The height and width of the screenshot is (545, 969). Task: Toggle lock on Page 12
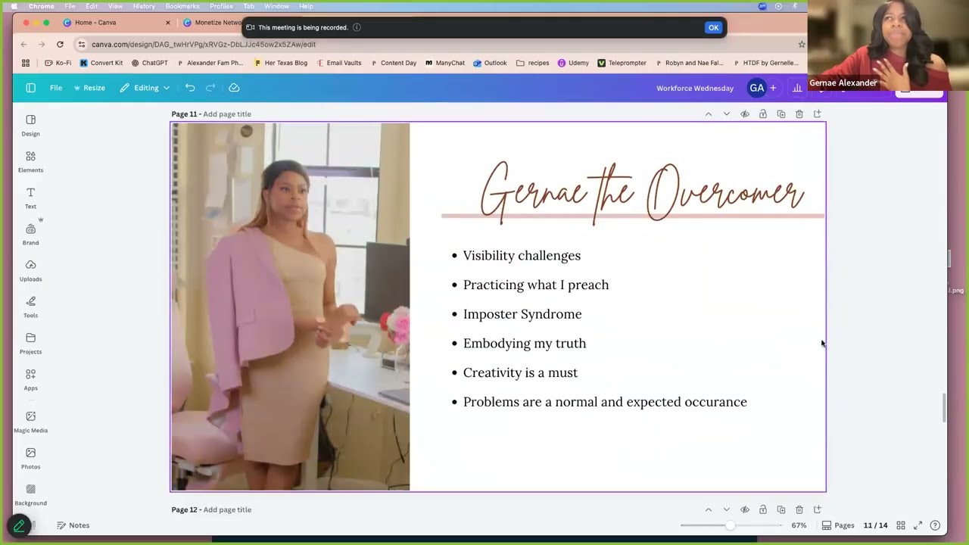pos(763,509)
